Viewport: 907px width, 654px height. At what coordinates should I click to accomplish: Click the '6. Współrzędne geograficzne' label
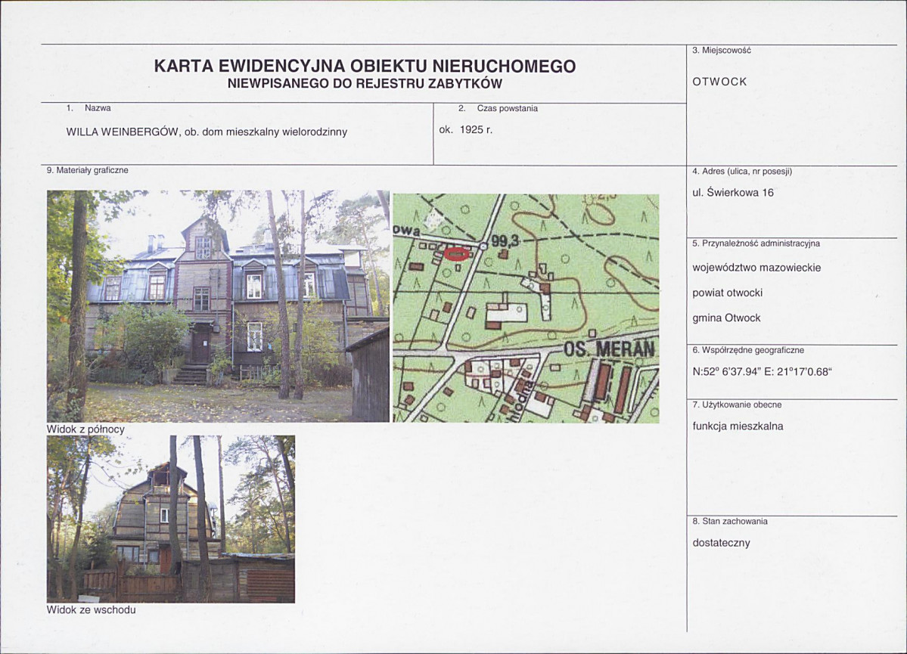pyautogui.click(x=748, y=350)
